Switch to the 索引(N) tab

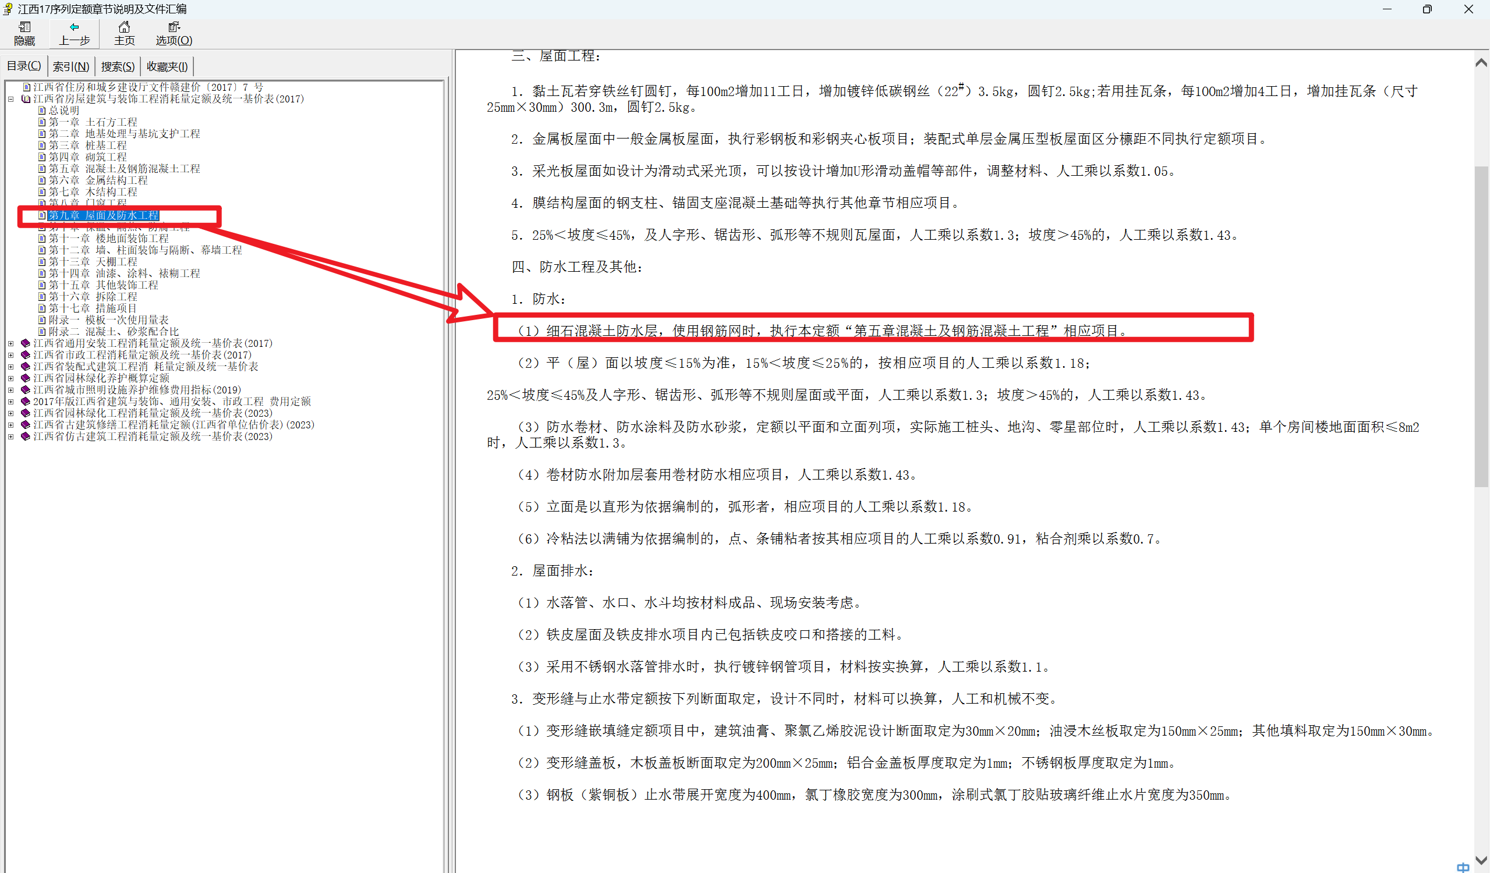[71, 66]
